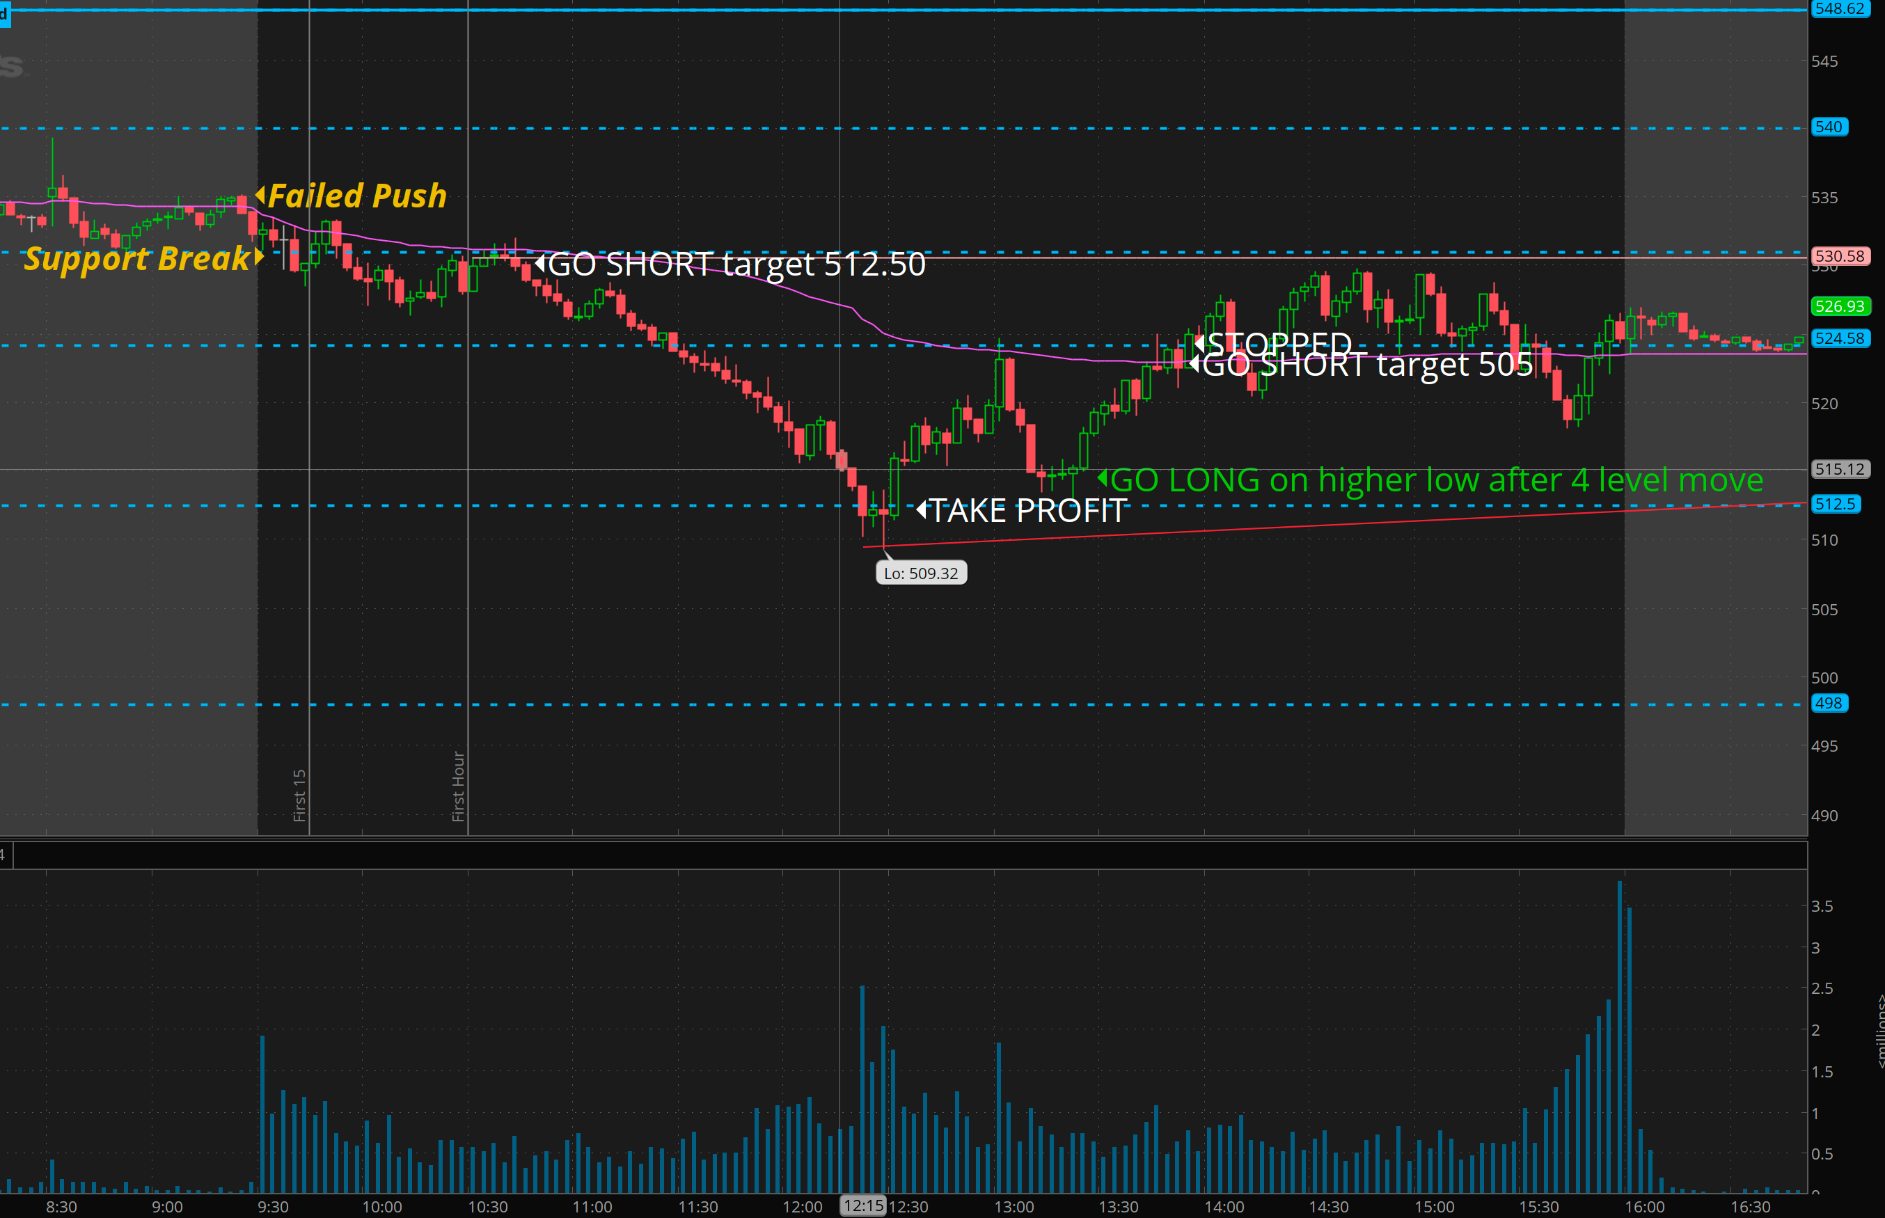Click the green 526.93 last price label
Screen dimensions: 1885x1218
1839,306
